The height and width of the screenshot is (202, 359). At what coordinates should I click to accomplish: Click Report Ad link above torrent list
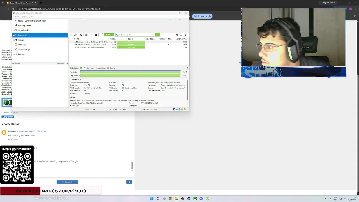click(172, 19)
